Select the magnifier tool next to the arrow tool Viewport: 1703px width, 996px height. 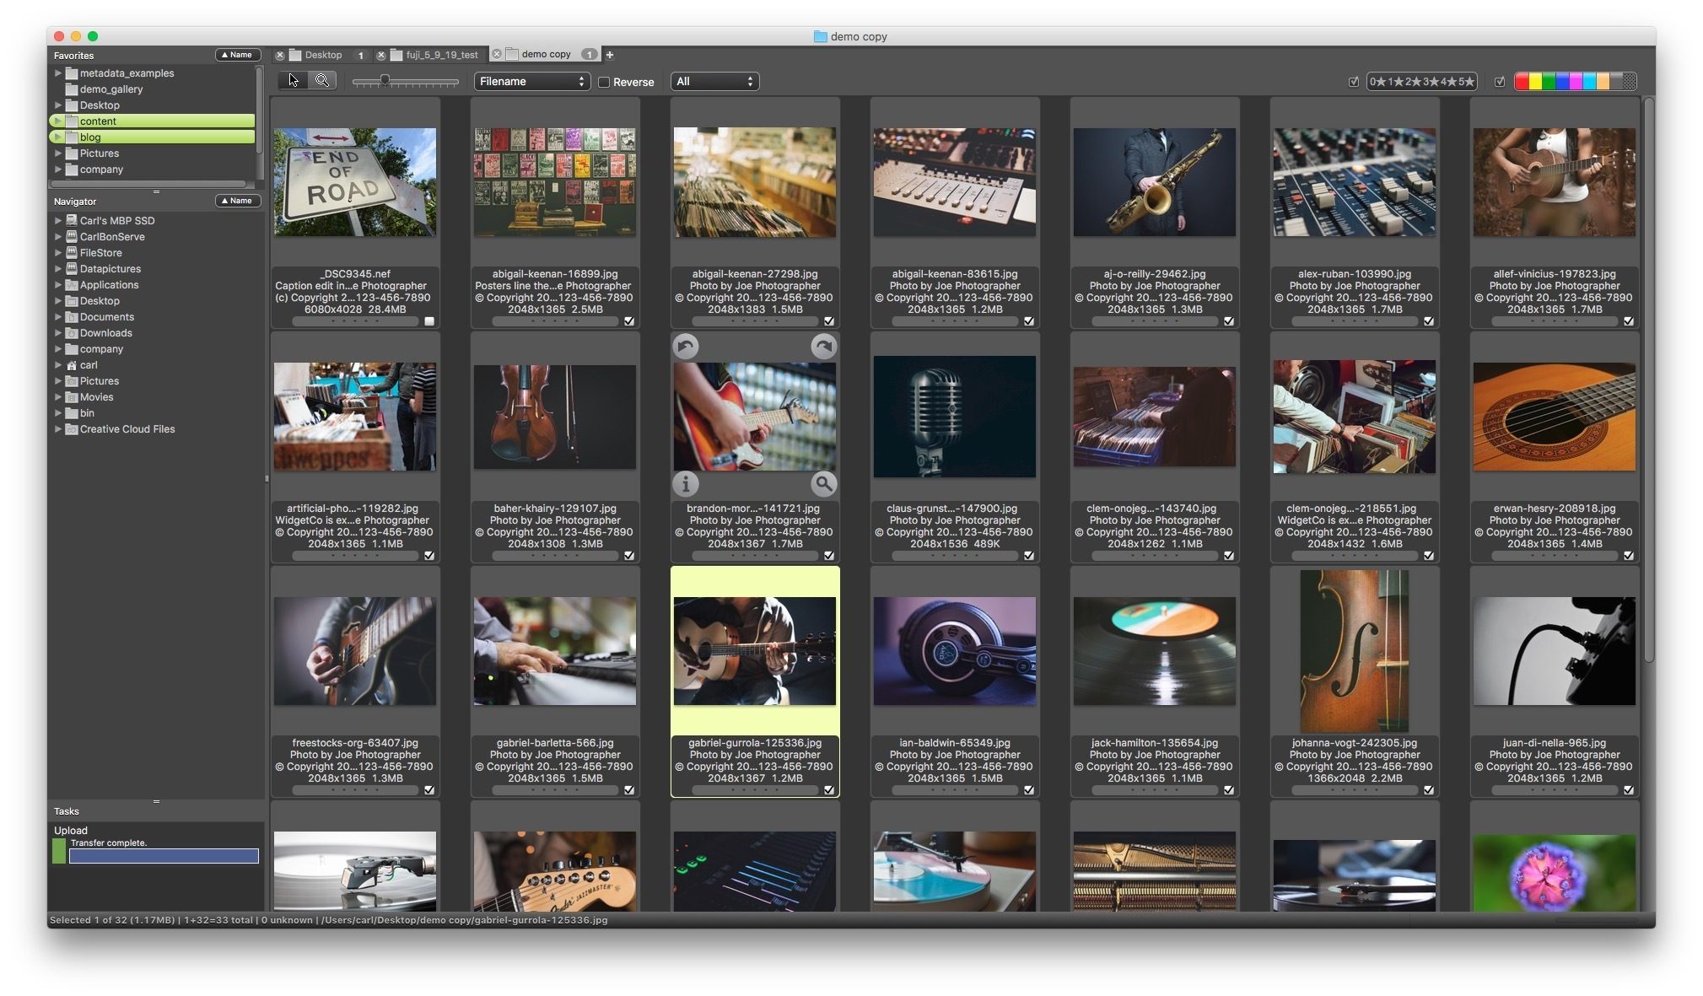[322, 79]
